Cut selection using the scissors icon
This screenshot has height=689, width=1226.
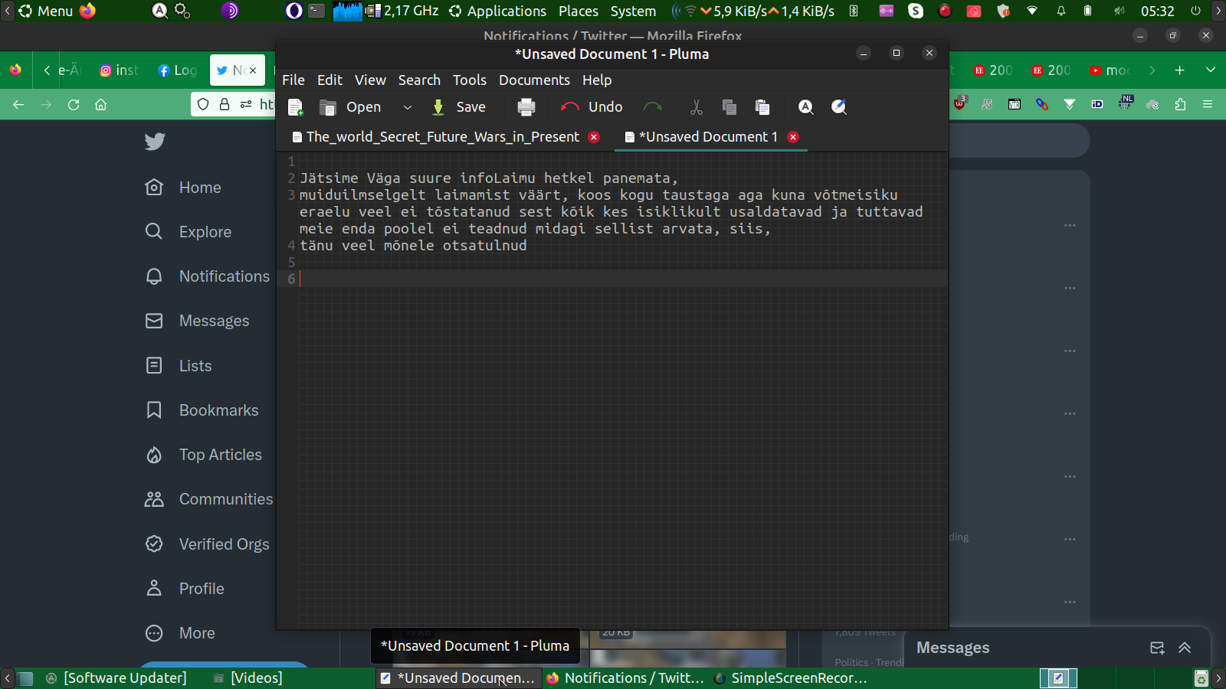[696, 107]
